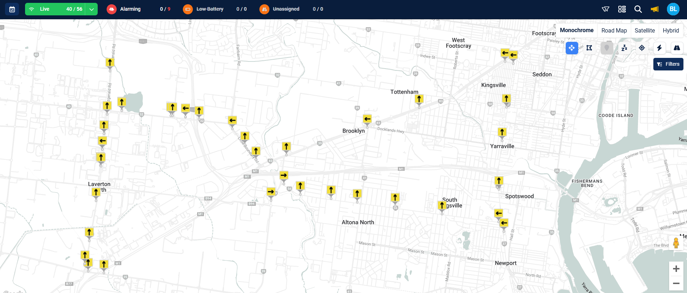Open the Filters panel
Viewport: 687px width, 293px height.
coord(668,64)
